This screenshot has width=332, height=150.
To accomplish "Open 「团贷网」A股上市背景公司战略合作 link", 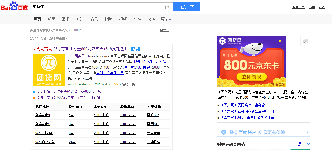I will [x=249, y=117].
